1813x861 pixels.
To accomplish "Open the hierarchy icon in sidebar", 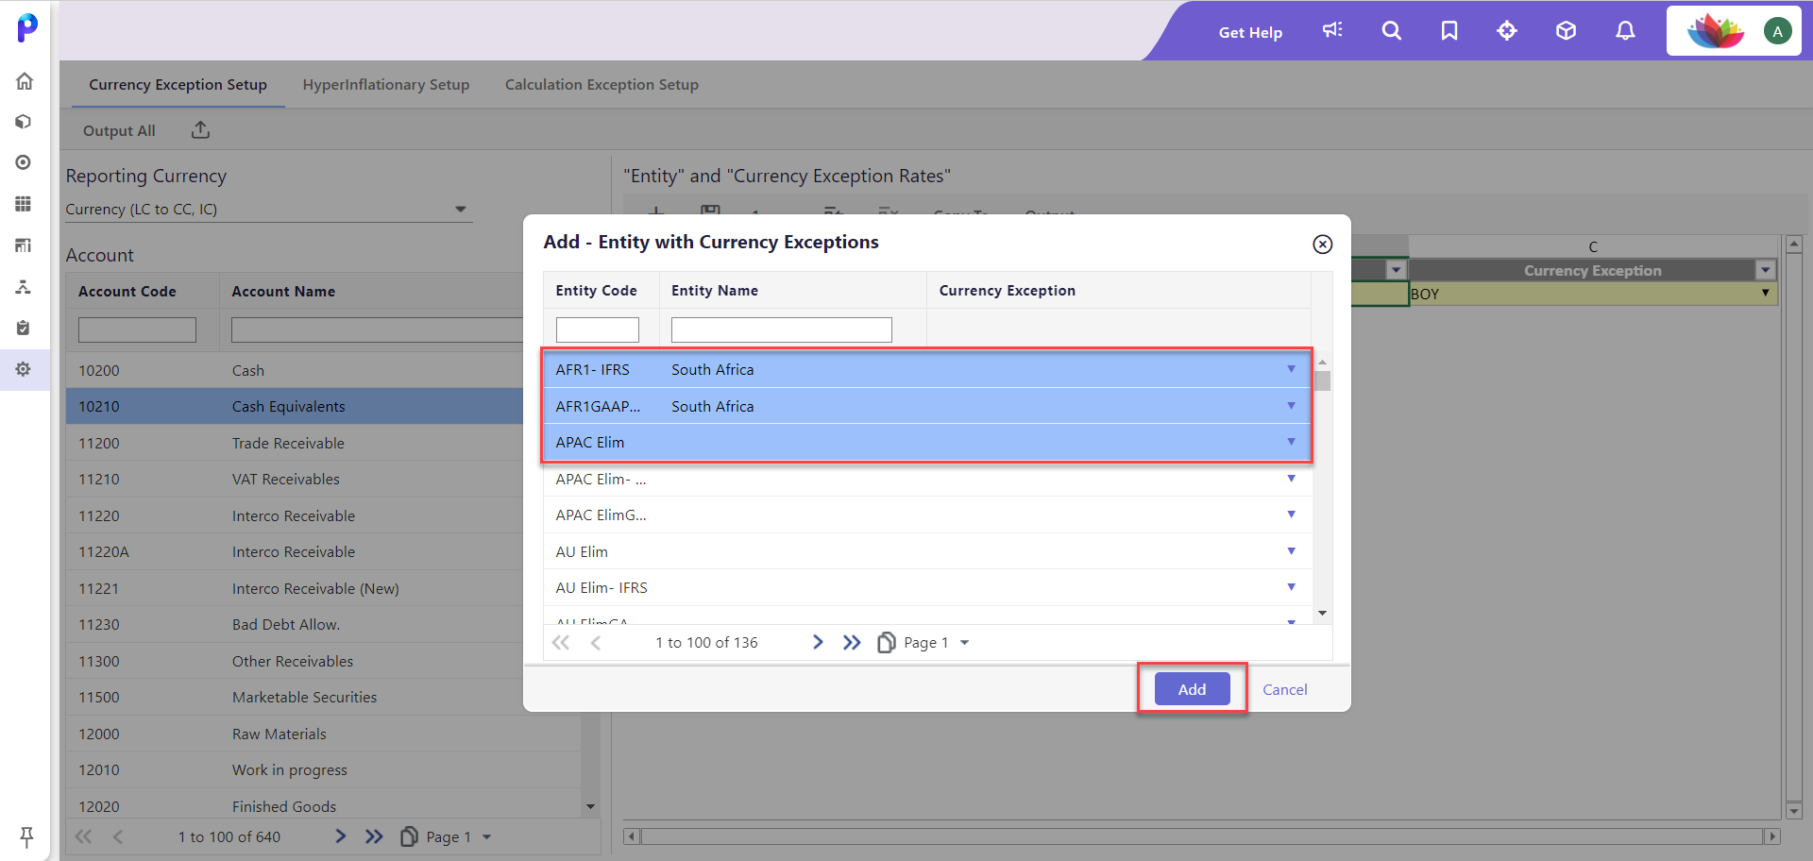I will pos(25,287).
